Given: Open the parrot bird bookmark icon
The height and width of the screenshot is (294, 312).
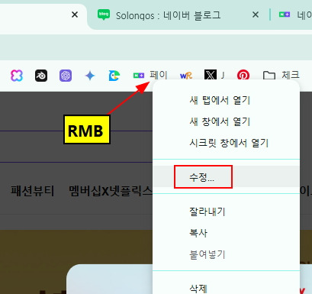Looking at the screenshot, I should (114, 76).
